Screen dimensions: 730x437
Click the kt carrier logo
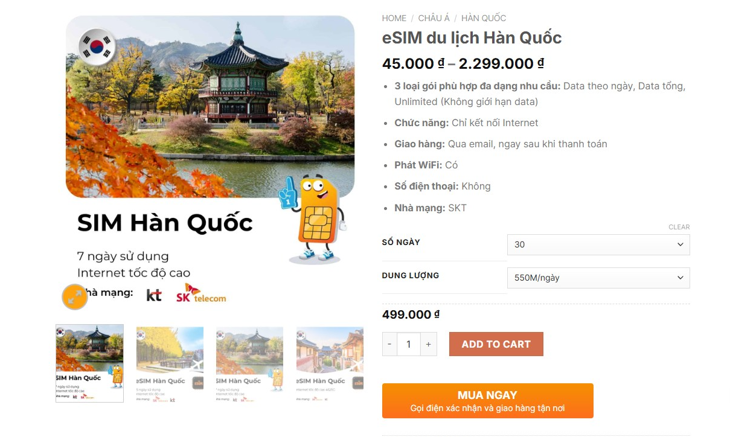(154, 295)
